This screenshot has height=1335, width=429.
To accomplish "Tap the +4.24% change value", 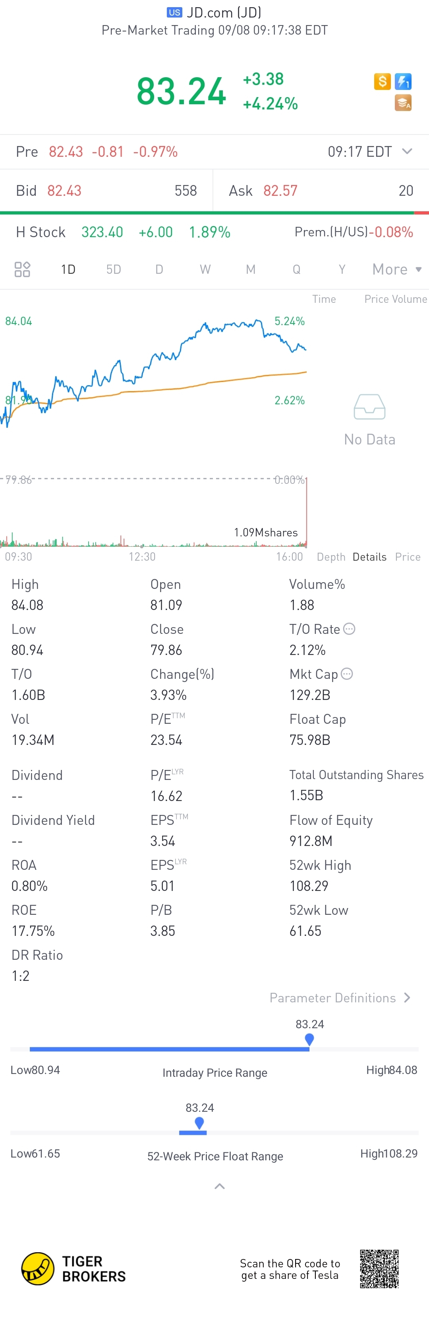I will click(x=270, y=103).
